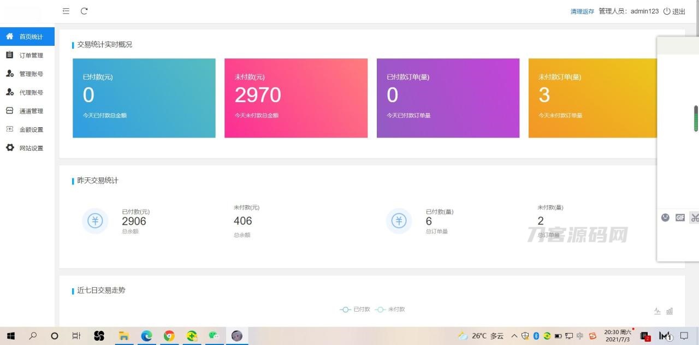The image size is (699, 345).
Task: Switch to 首页统计 in the sidebar menu
Action: (x=27, y=37)
